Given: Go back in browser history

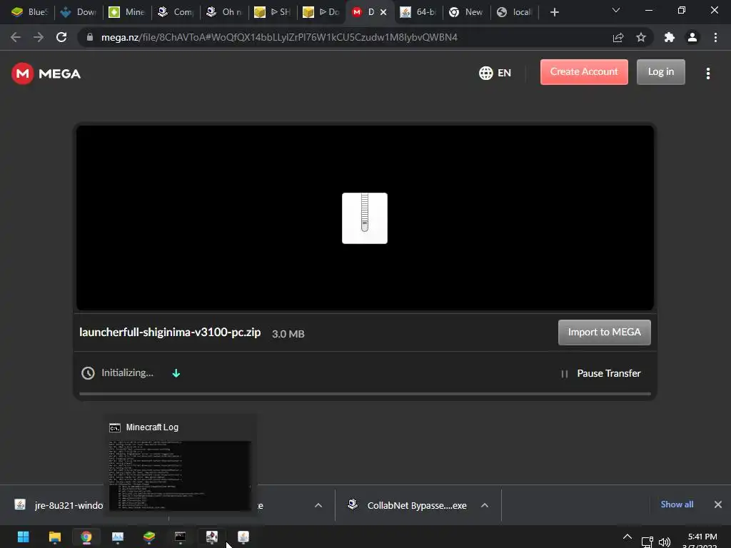Looking at the screenshot, I should click(16, 37).
